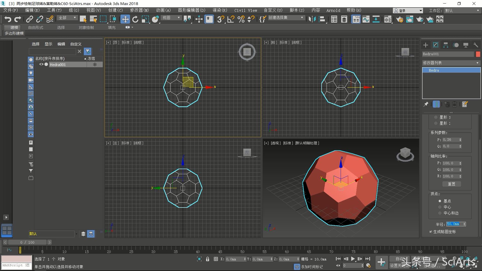Open the 视图 reference coordinate dropdown
This screenshot has height=271, width=482.
pyautogui.click(x=171, y=18)
